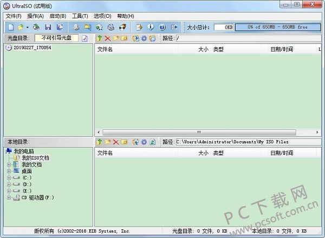Viewport: 325px width, 238px height.
Task: Click the Extract icon in disc pane toolbar
Action: [136, 38]
